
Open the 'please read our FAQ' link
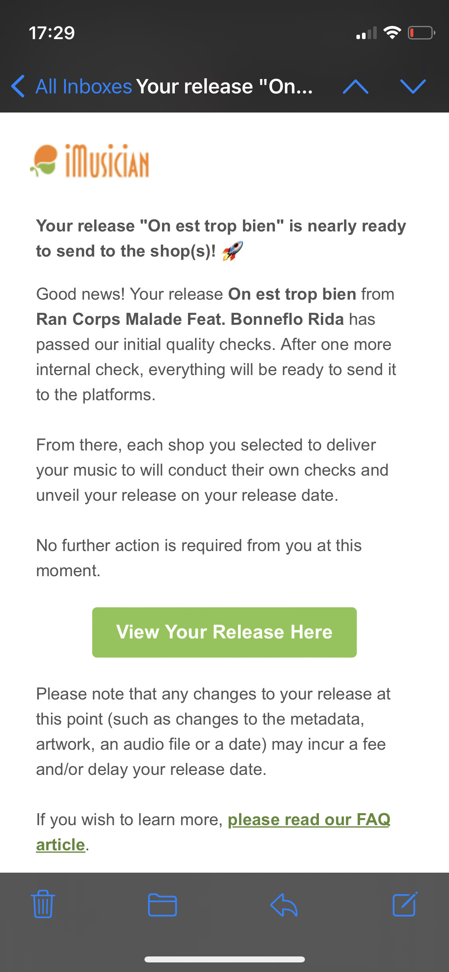[309, 820]
